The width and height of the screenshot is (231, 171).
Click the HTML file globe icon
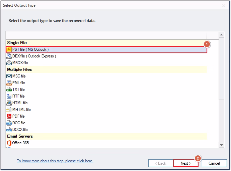[x=9, y=103]
